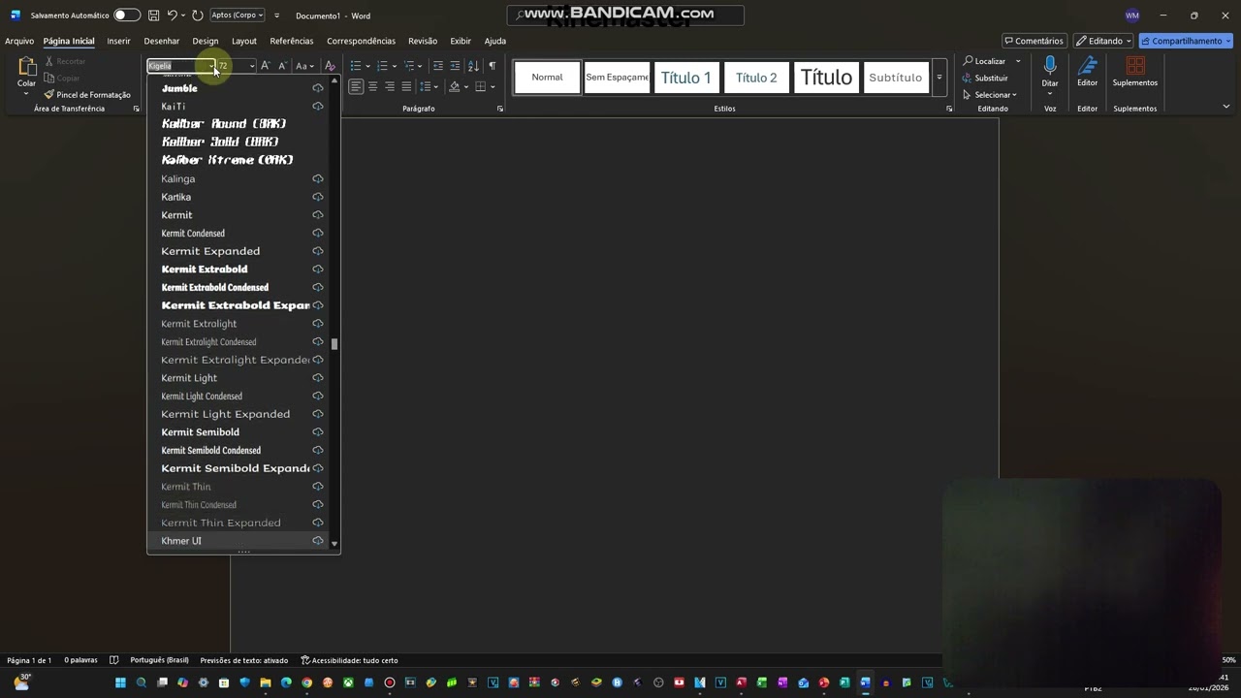Switch to the Design tab

tap(205, 41)
